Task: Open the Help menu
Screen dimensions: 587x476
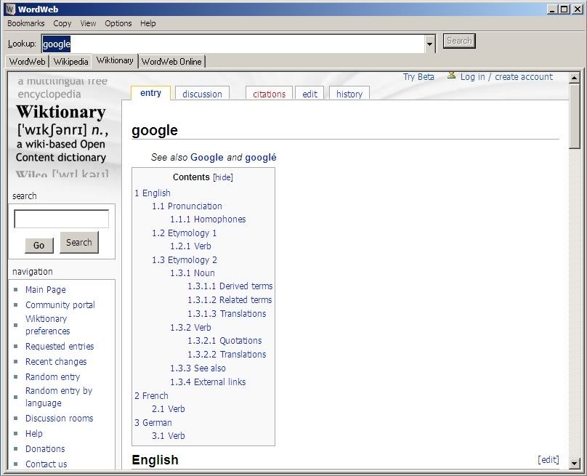Action: (x=148, y=23)
